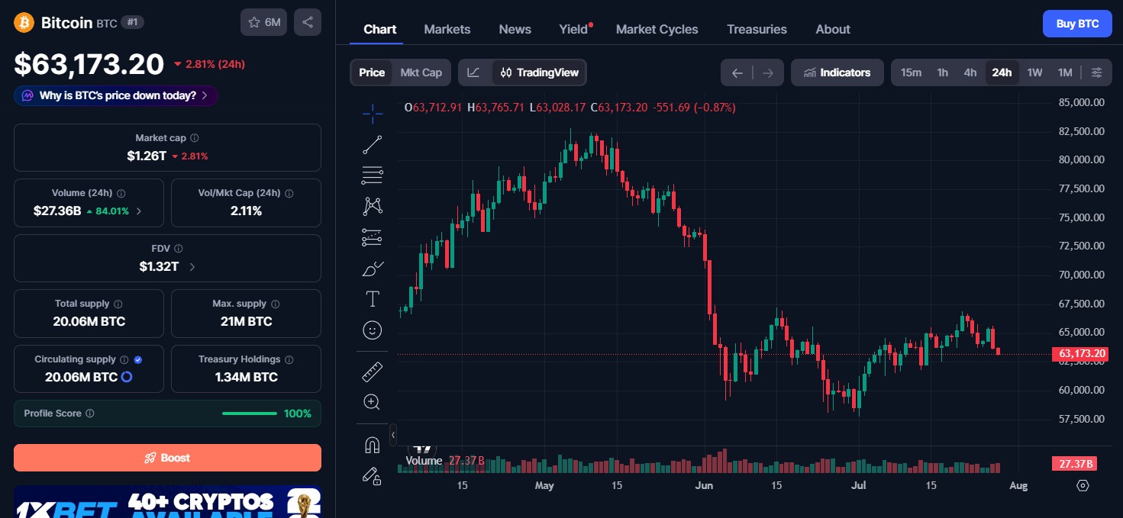Select the trend line drawing tool
Image resolution: width=1123 pixels, height=518 pixels.
373,144
